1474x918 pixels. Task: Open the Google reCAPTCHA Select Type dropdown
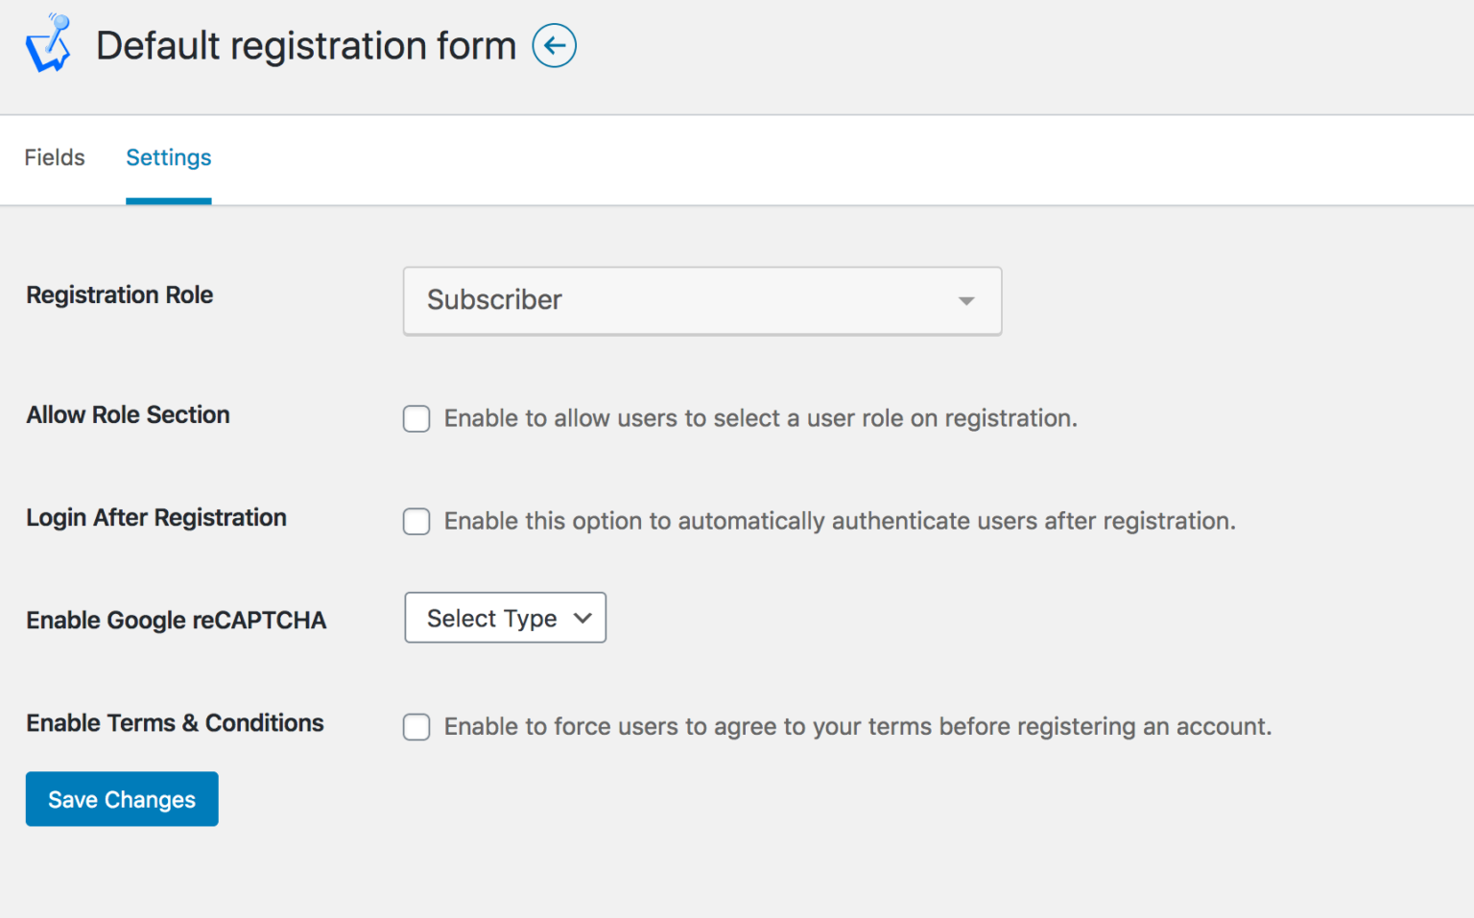click(x=505, y=618)
